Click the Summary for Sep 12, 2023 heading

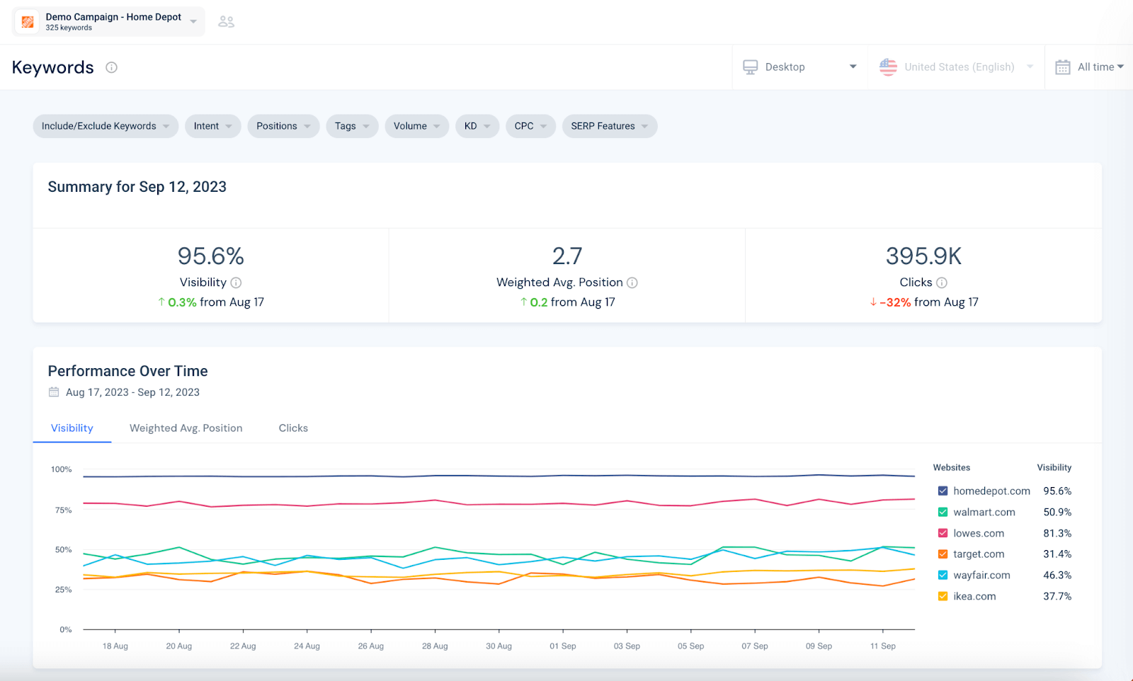pyautogui.click(x=137, y=187)
